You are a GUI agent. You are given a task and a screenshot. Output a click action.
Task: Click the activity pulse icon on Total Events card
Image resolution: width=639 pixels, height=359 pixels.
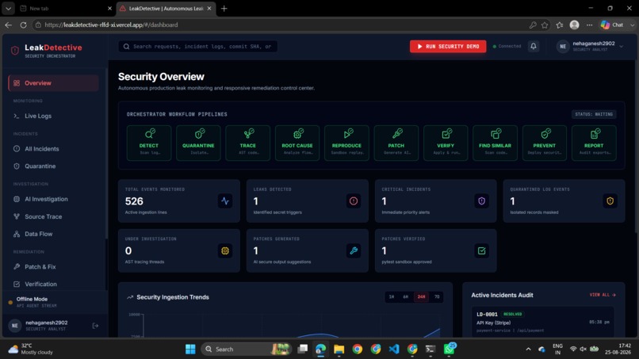225,201
